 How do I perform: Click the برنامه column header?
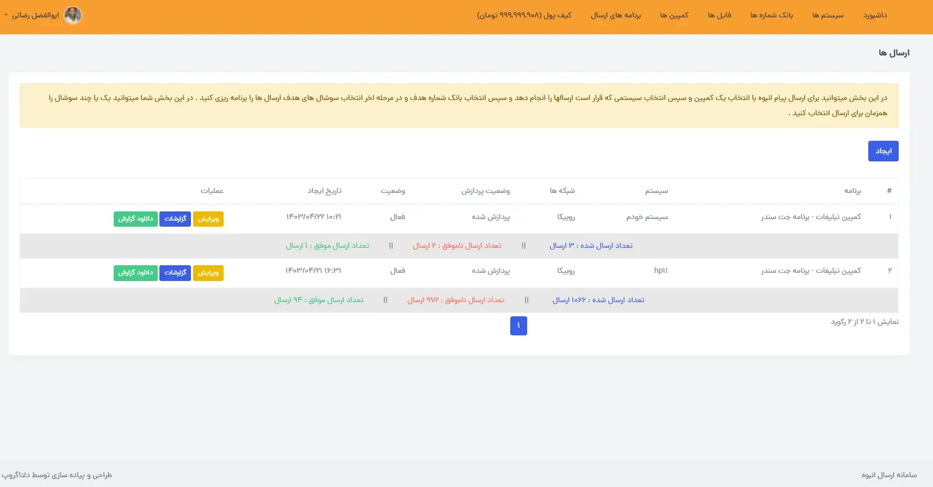pyautogui.click(x=852, y=191)
